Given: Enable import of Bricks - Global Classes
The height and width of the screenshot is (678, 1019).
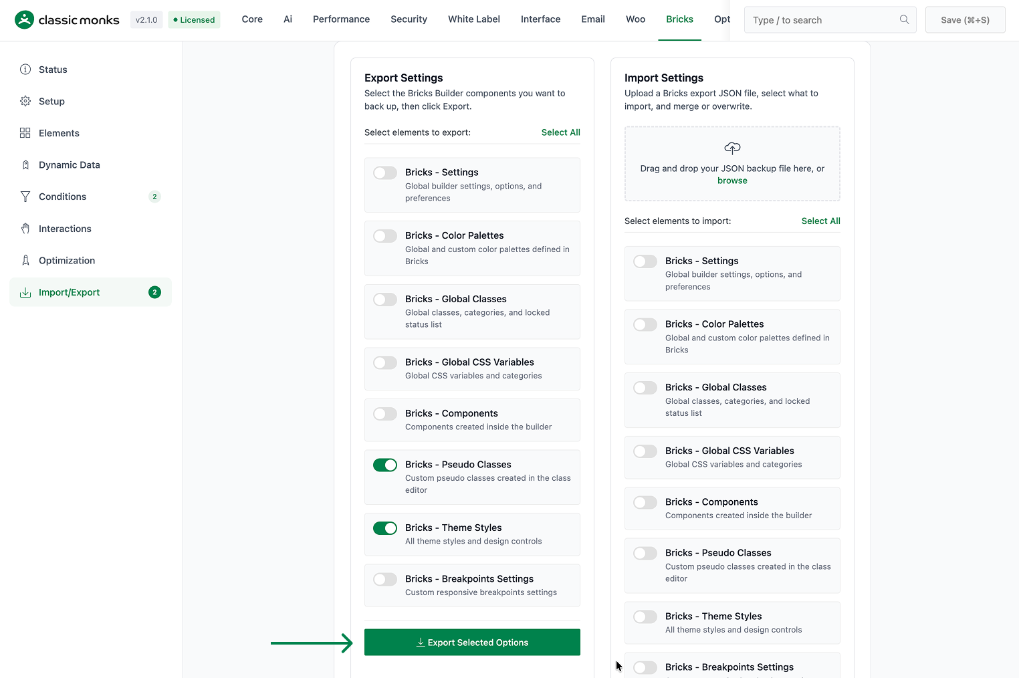Looking at the screenshot, I should tap(645, 388).
